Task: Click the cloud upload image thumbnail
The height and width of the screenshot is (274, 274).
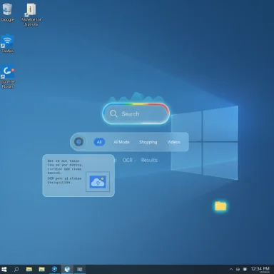Action: tap(98, 182)
